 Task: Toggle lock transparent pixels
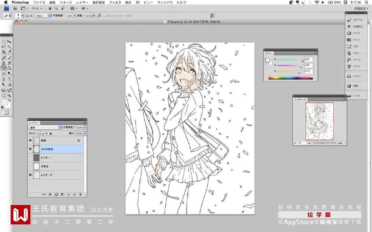[39, 133]
